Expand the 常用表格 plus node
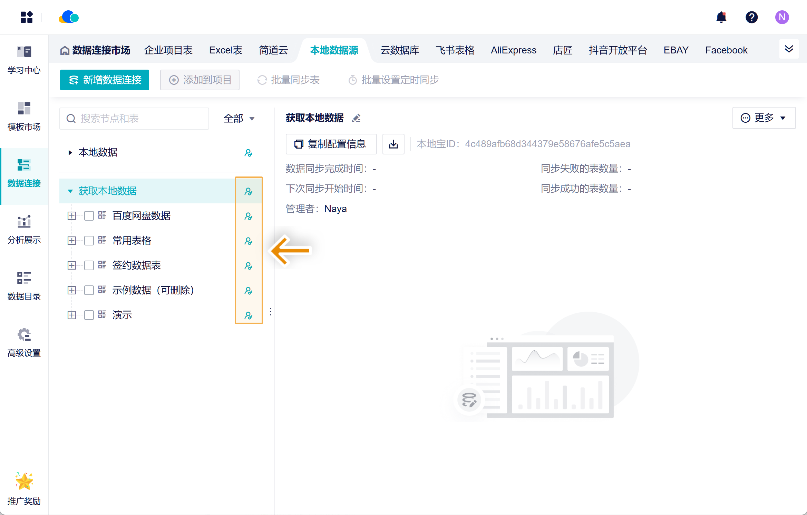807x515 pixels. coord(72,241)
